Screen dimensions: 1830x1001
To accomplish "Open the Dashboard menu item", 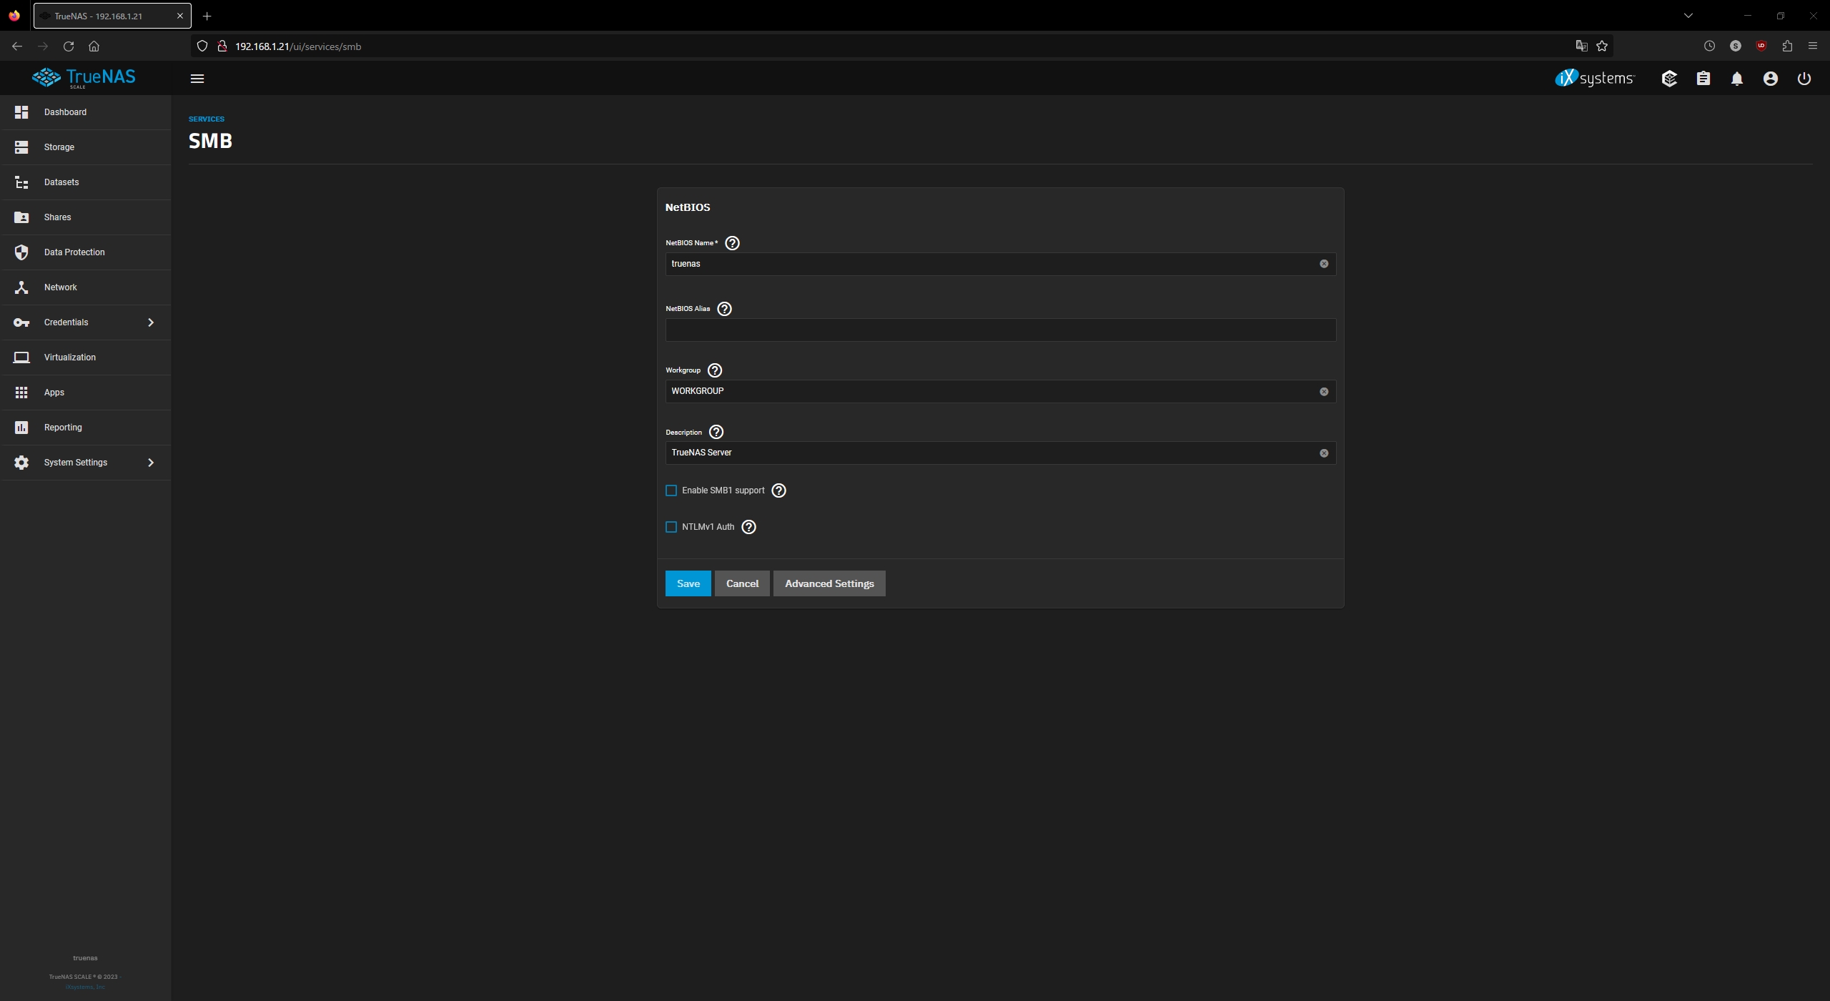I will coord(65,112).
